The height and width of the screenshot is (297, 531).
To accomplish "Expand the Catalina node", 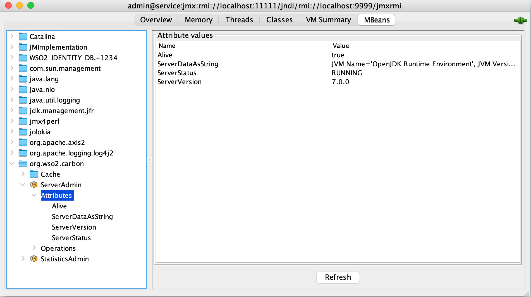I will pos(12,36).
